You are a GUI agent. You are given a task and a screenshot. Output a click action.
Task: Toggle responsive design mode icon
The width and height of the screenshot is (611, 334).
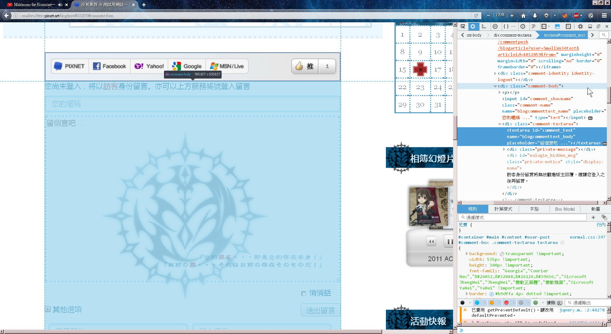point(568,26)
